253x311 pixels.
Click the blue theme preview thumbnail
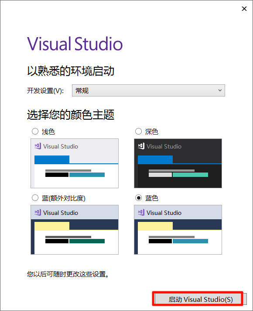tap(178, 230)
